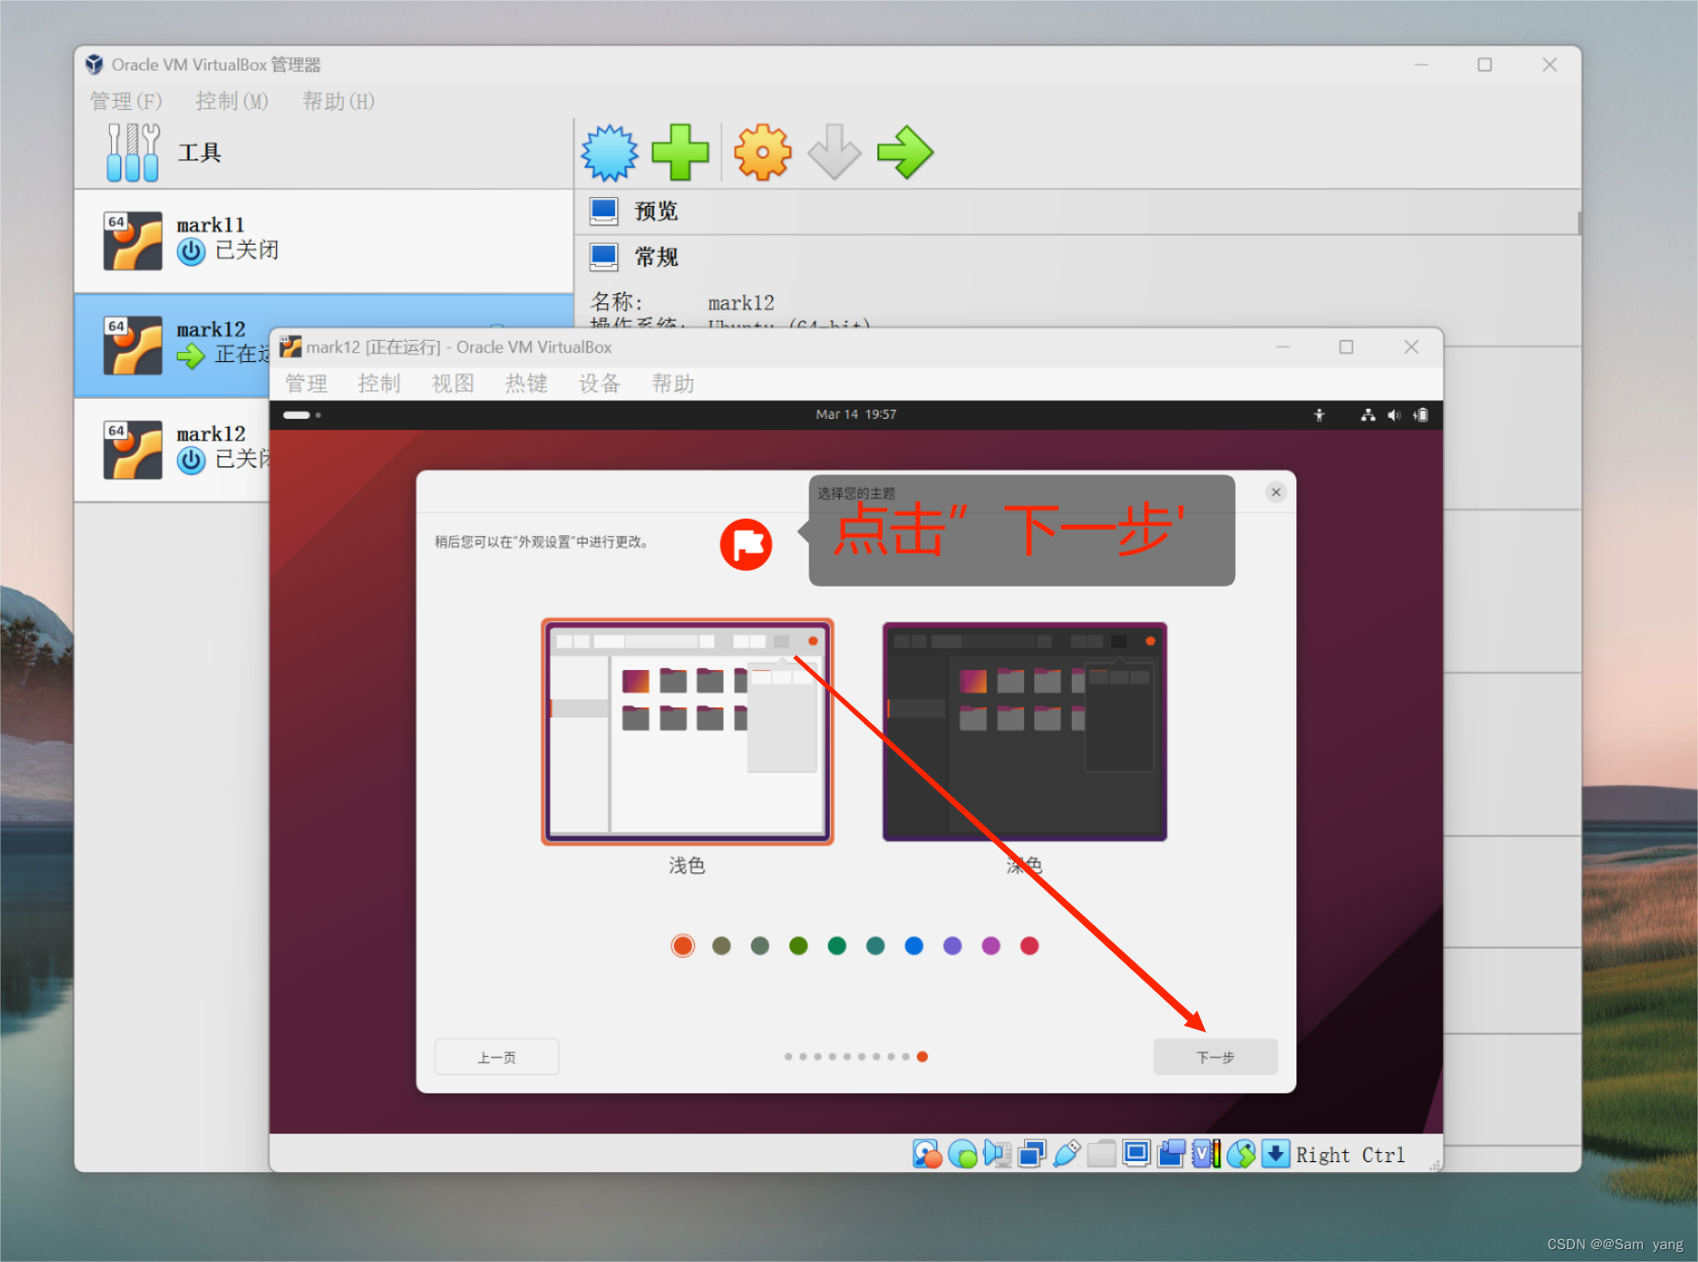Screen dimensions: 1698x1262
Task: Open Ubuntu accessibility menu in top bar
Action: tap(1319, 415)
